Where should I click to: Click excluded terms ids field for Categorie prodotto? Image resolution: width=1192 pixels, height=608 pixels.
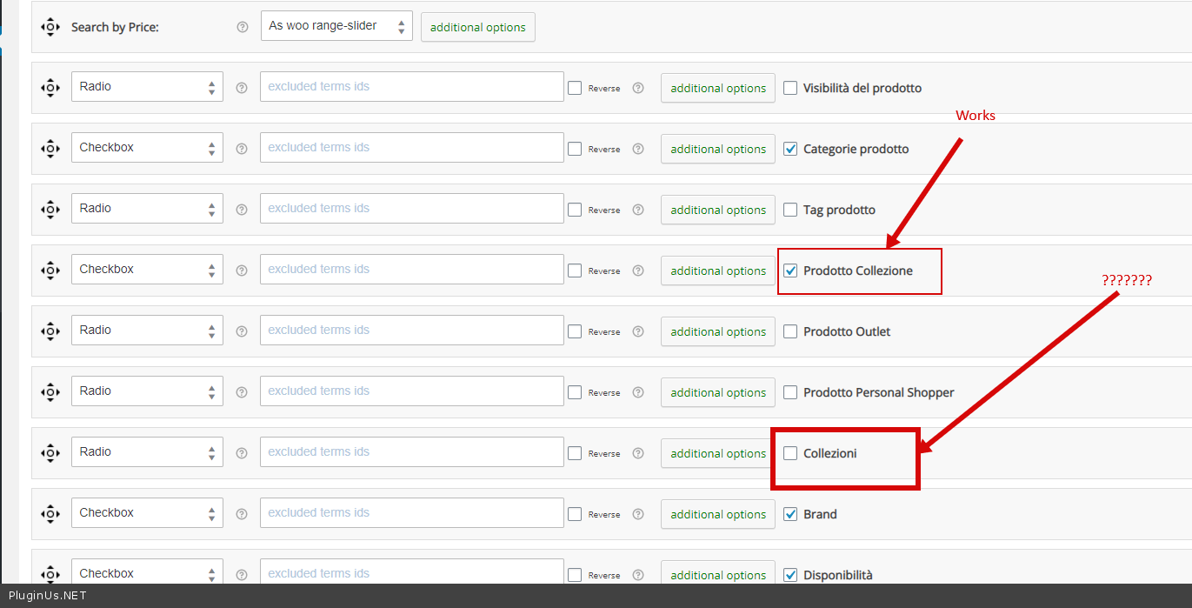click(411, 148)
